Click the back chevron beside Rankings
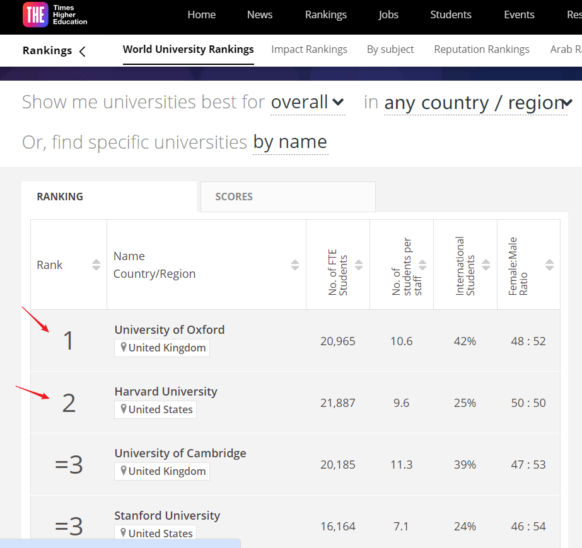582x548 pixels. pyautogui.click(x=82, y=51)
